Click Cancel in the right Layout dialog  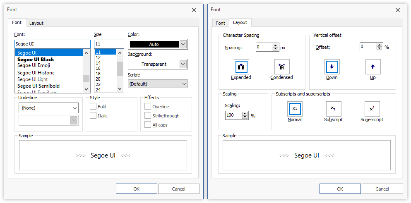[x=382, y=189]
